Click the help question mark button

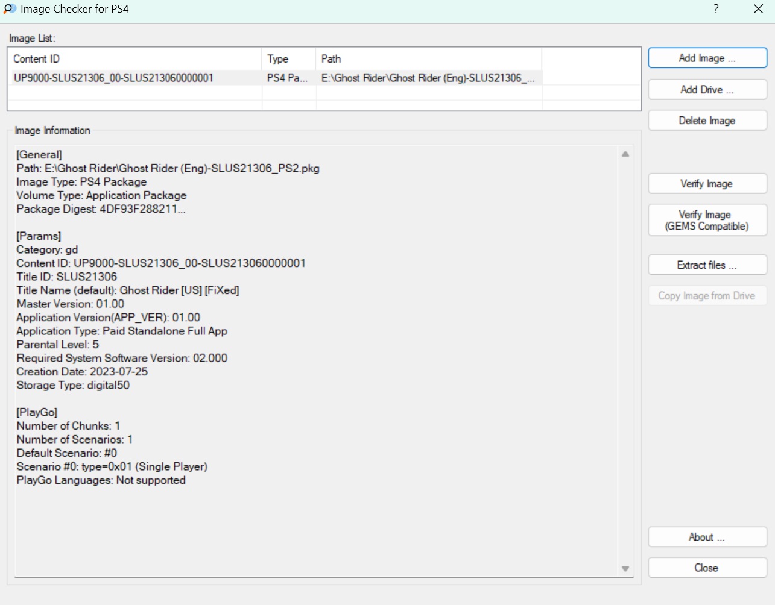coord(716,9)
